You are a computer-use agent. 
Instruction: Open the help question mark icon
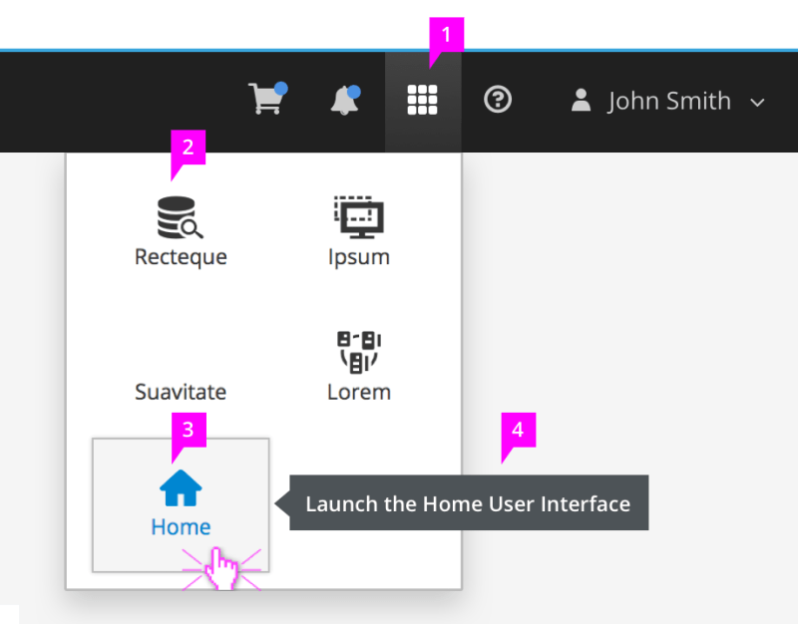(497, 99)
